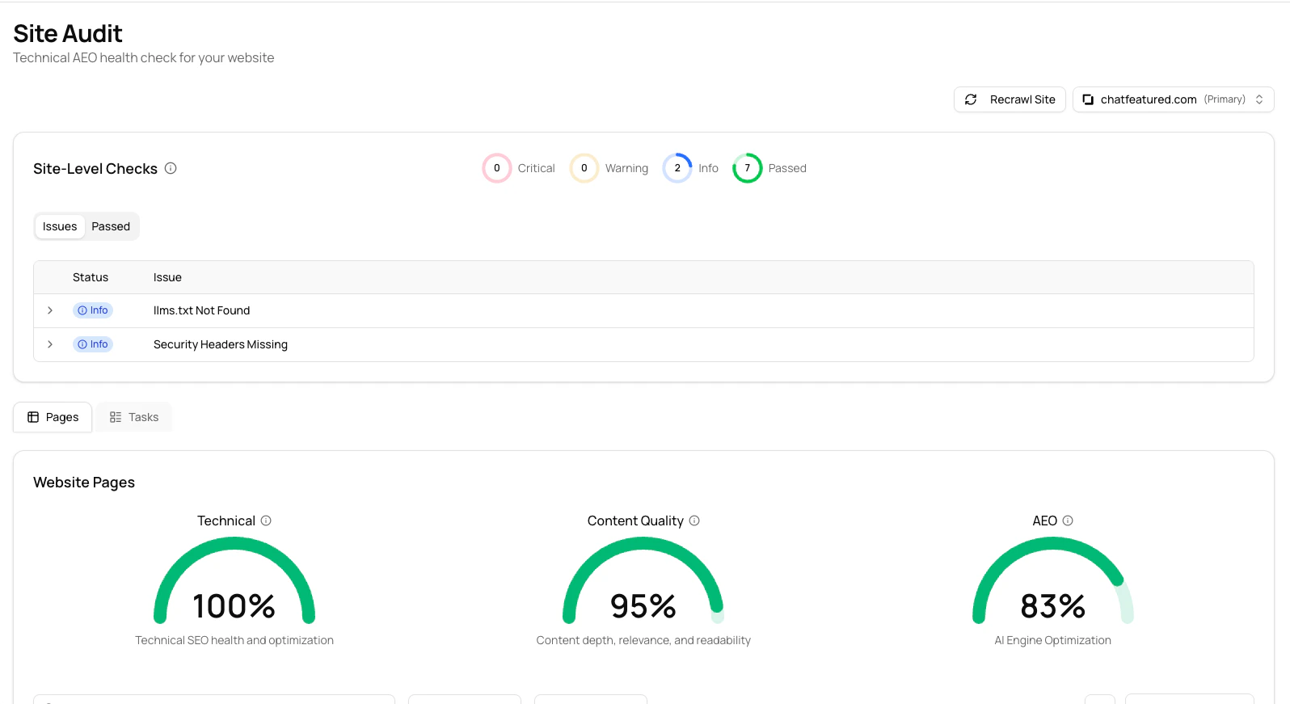The width and height of the screenshot is (1290, 704).
Task: Click the chatfeatured.com site logo icon
Action: tap(1088, 99)
